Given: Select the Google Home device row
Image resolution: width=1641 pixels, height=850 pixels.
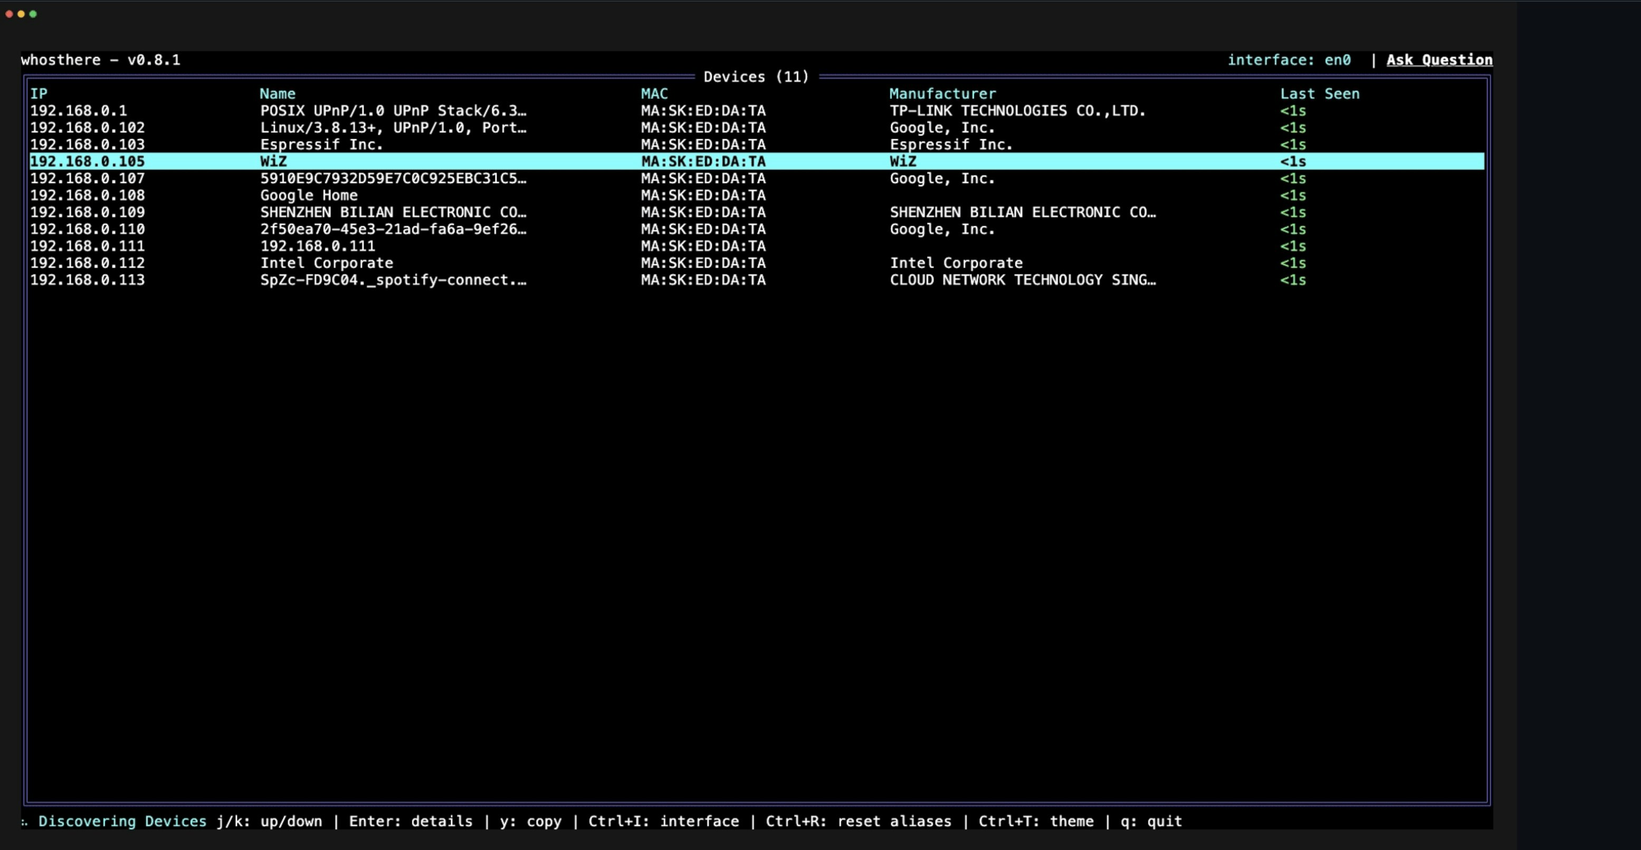Looking at the screenshot, I should click(x=757, y=196).
